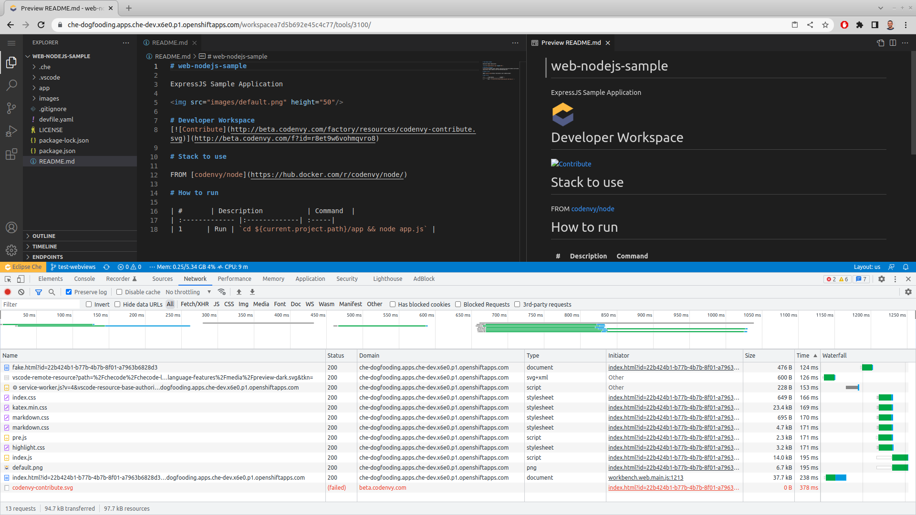The image size is (916, 515).
Task: Switch to the Application tab
Action: click(x=310, y=279)
